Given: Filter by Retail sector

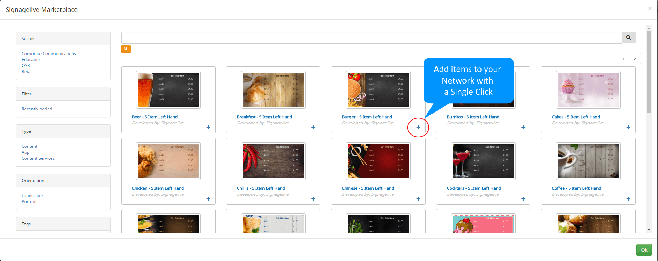Looking at the screenshot, I should coord(27,72).
